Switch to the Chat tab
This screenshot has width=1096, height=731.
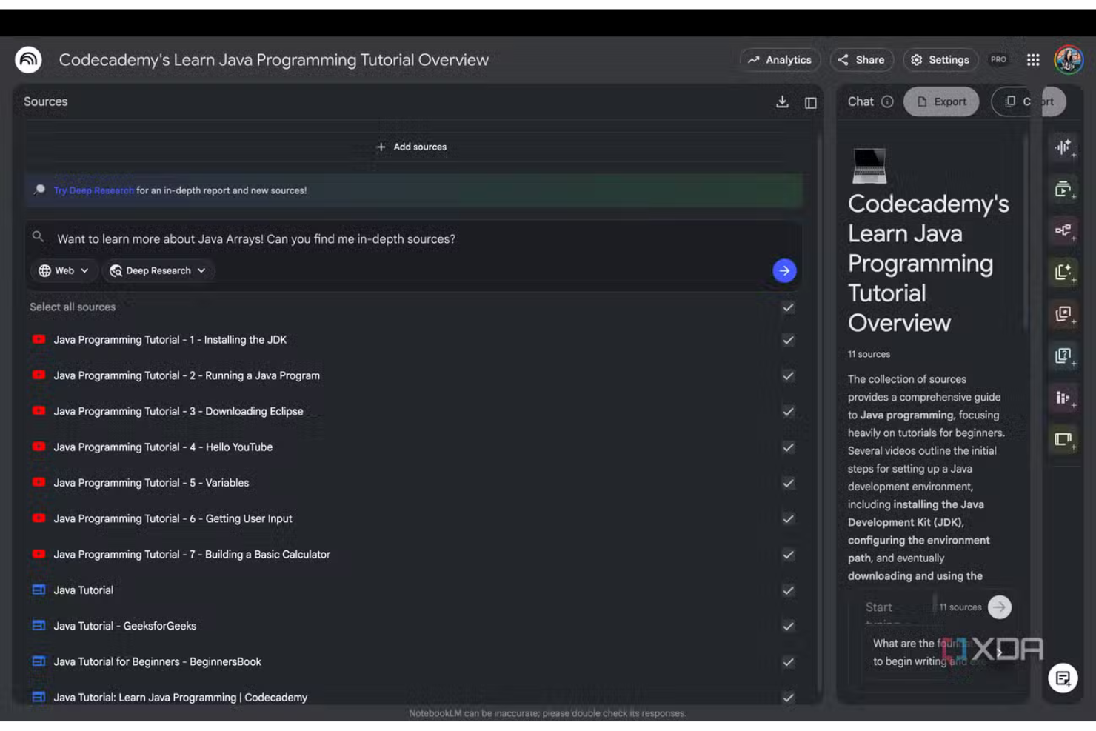point(861,101)
